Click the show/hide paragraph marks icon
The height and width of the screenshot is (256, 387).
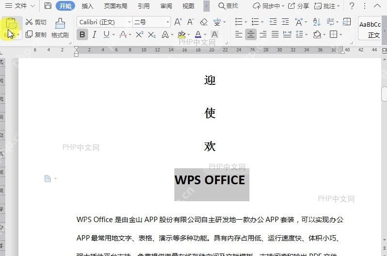coord(330,22)
